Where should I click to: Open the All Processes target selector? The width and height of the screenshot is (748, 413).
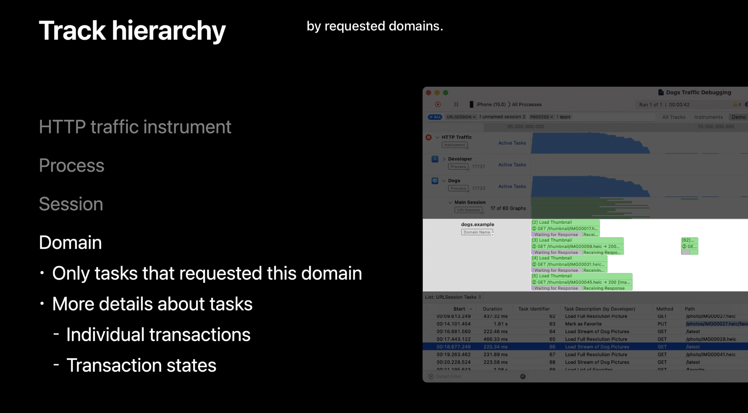(526, 104)
